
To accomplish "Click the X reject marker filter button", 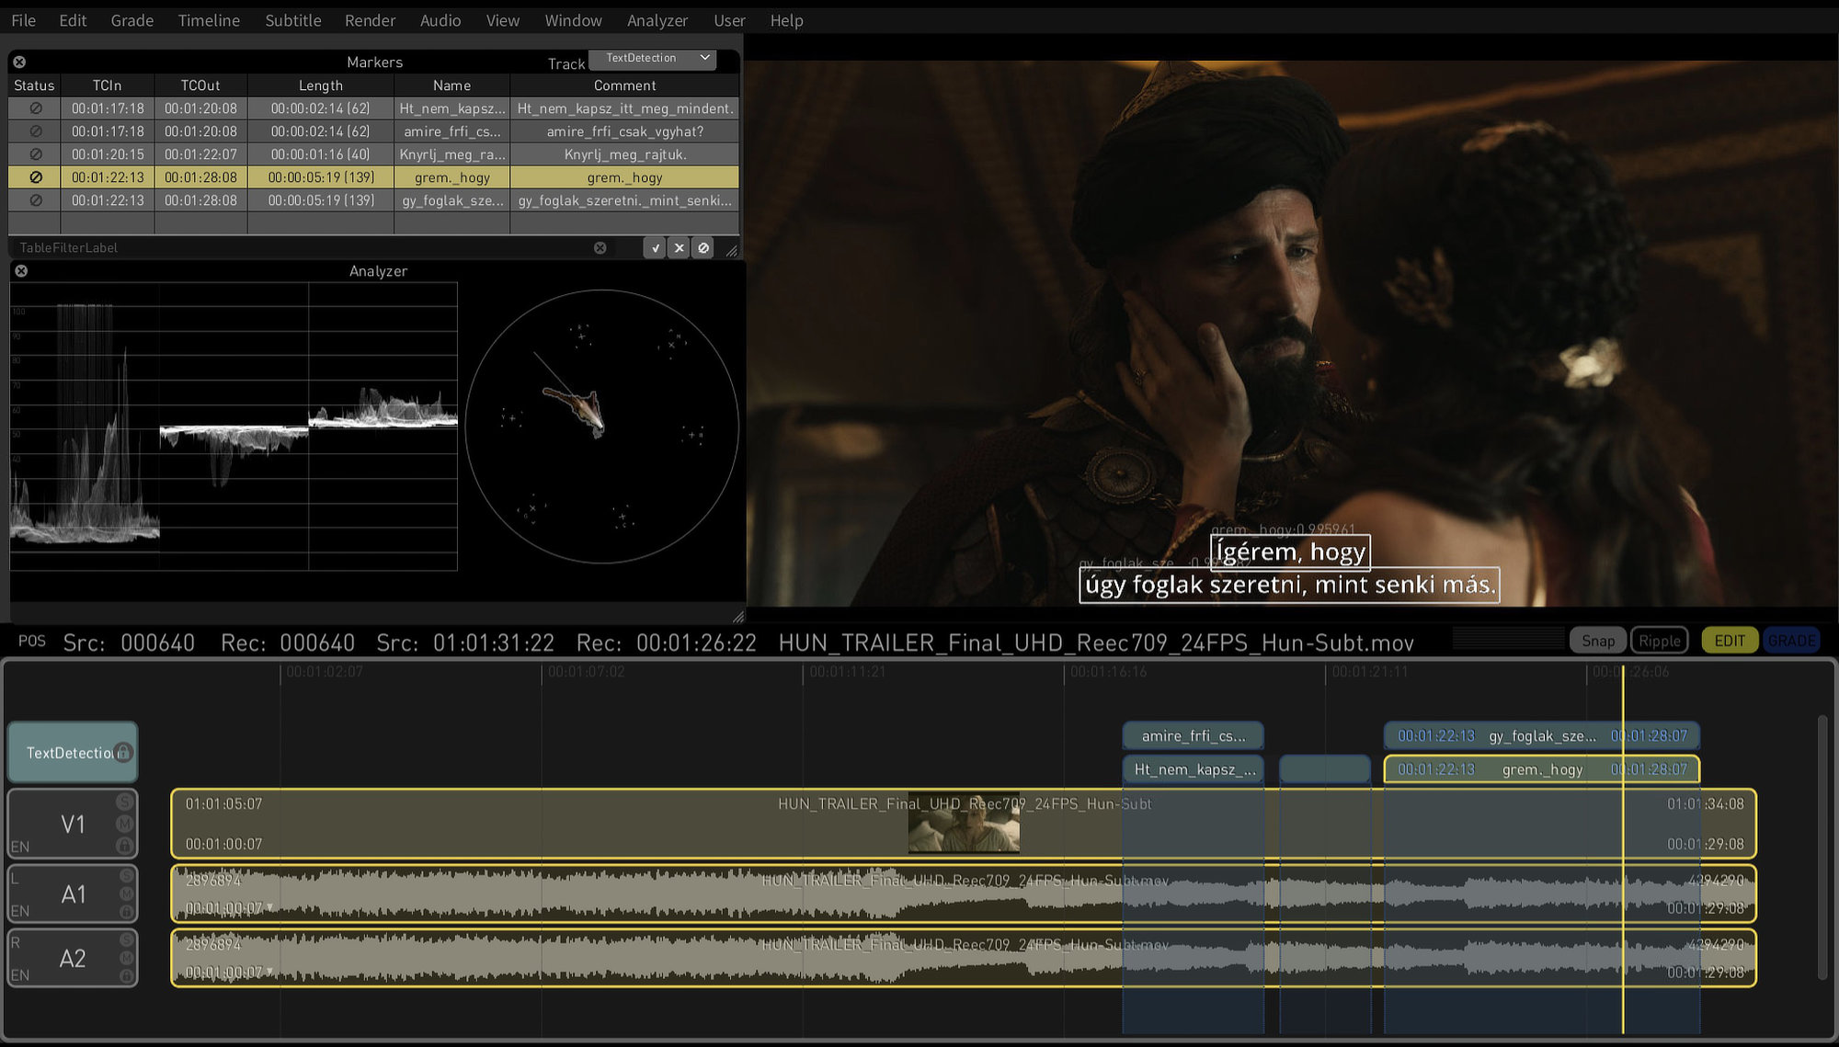I will point(679,247).
